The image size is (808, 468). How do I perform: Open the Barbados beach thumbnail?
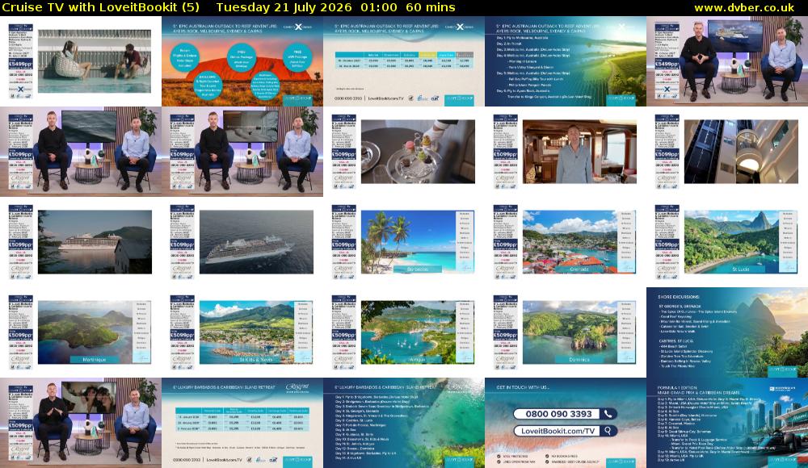(404, 242)
